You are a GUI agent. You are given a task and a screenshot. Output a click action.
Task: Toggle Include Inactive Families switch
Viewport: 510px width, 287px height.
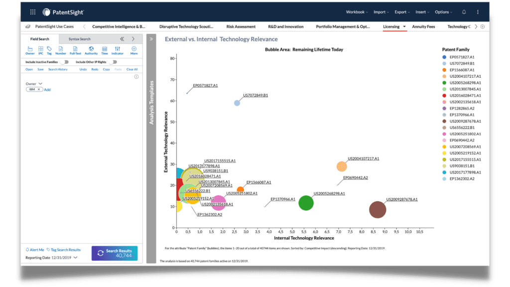coord(65,62)
